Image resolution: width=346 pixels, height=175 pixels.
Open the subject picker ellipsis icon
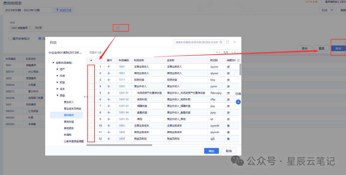tap(118, 28)
